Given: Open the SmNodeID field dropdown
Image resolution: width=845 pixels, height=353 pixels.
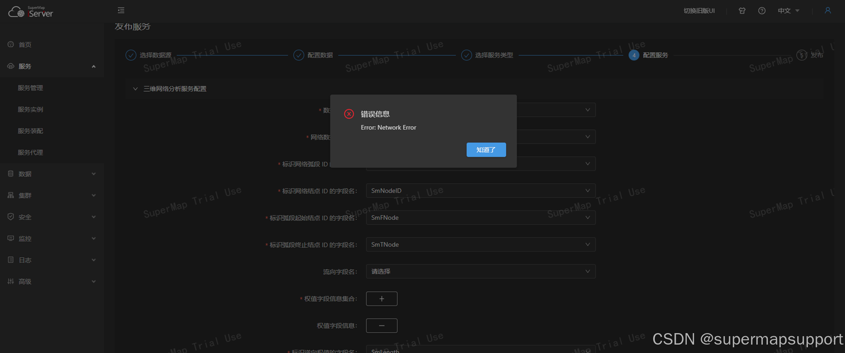Looking at the screenshot, I should tap(481, 190).
